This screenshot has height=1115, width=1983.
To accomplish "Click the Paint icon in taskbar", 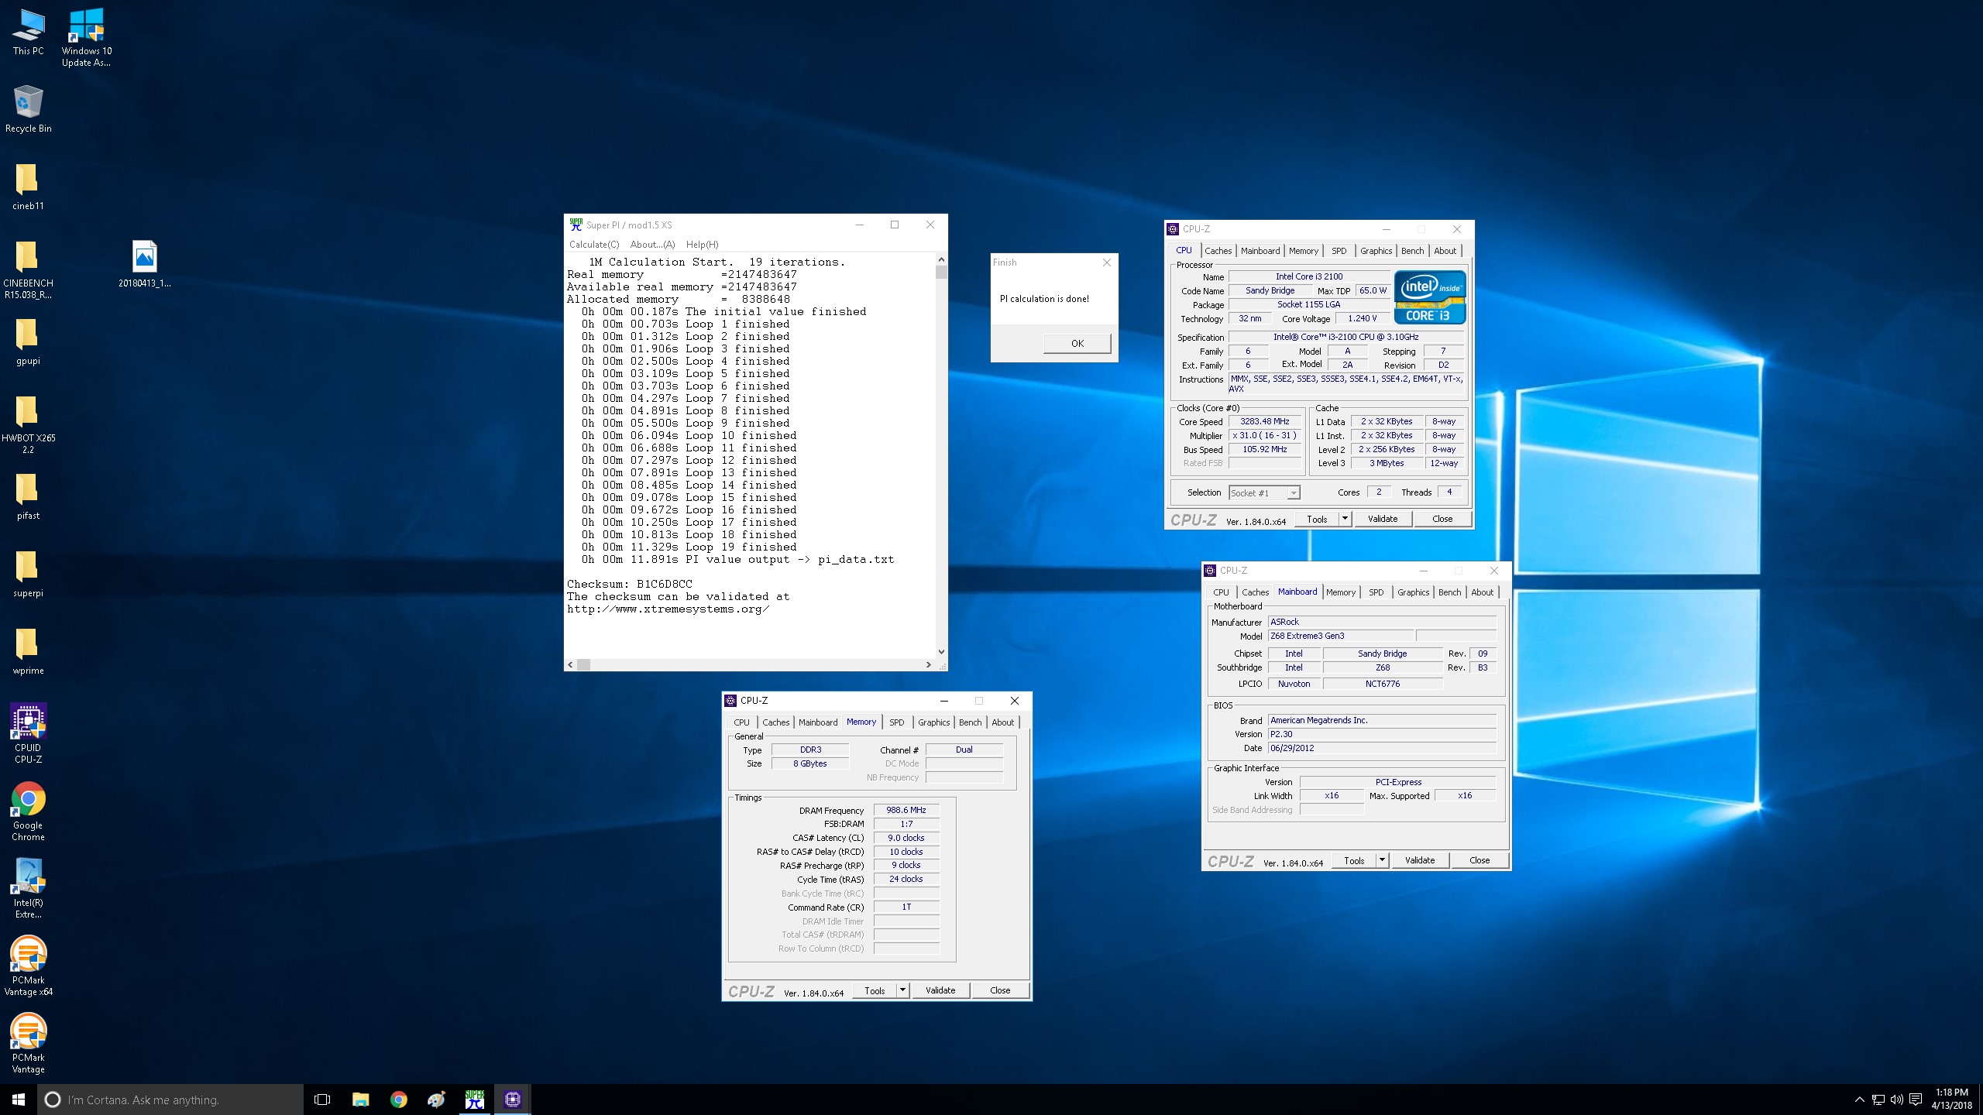I will (x=436, y=1100).
